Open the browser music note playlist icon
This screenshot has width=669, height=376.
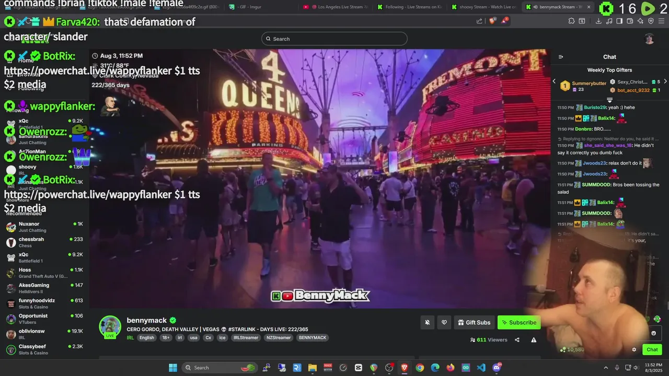609,21
